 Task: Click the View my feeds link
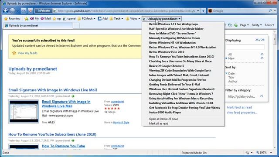click(x=27, y=53)
